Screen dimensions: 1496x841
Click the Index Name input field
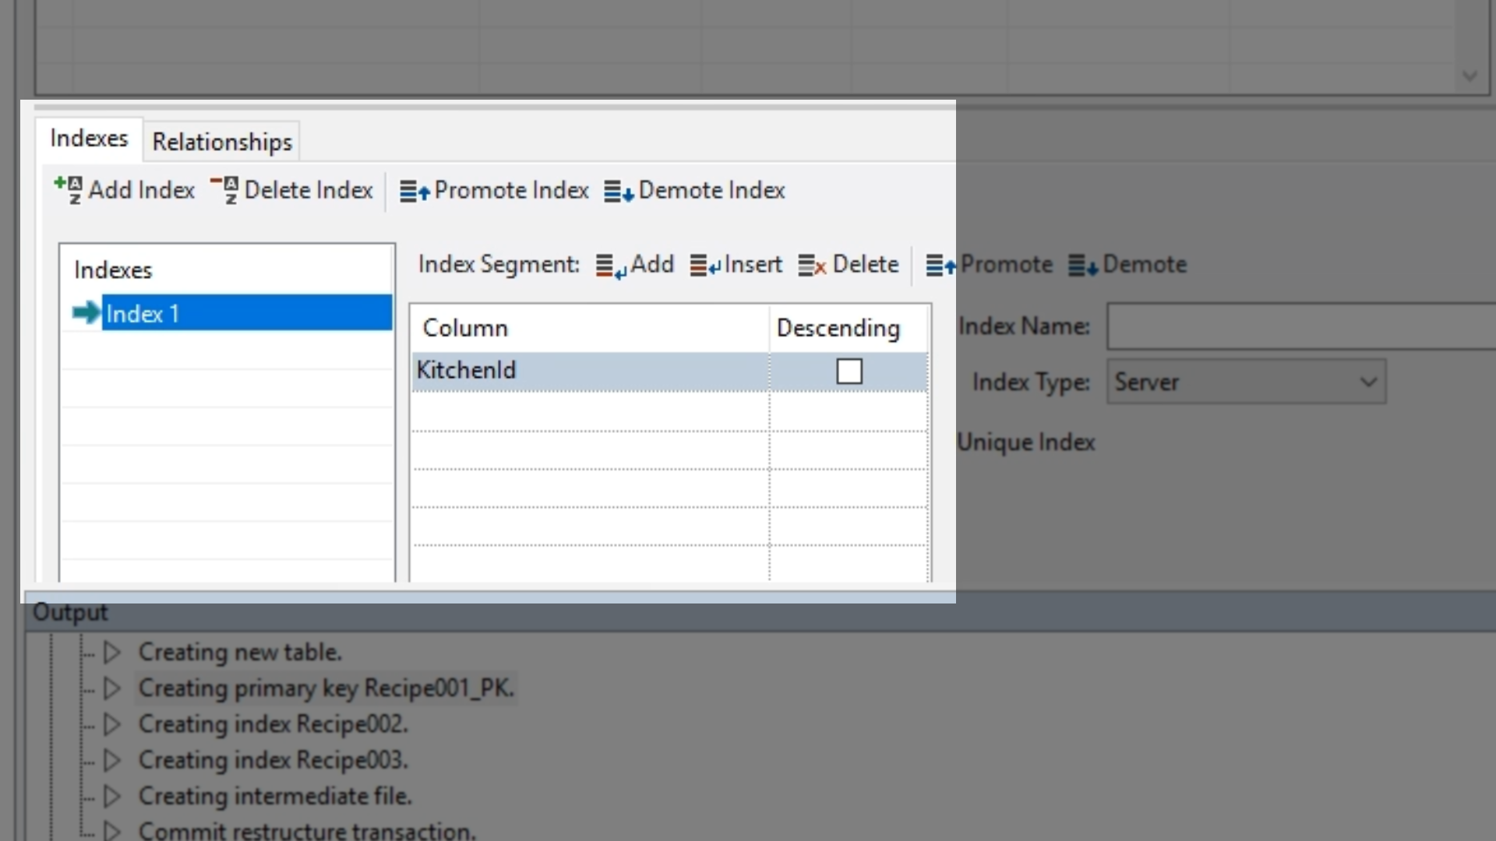coord(1301,326)
